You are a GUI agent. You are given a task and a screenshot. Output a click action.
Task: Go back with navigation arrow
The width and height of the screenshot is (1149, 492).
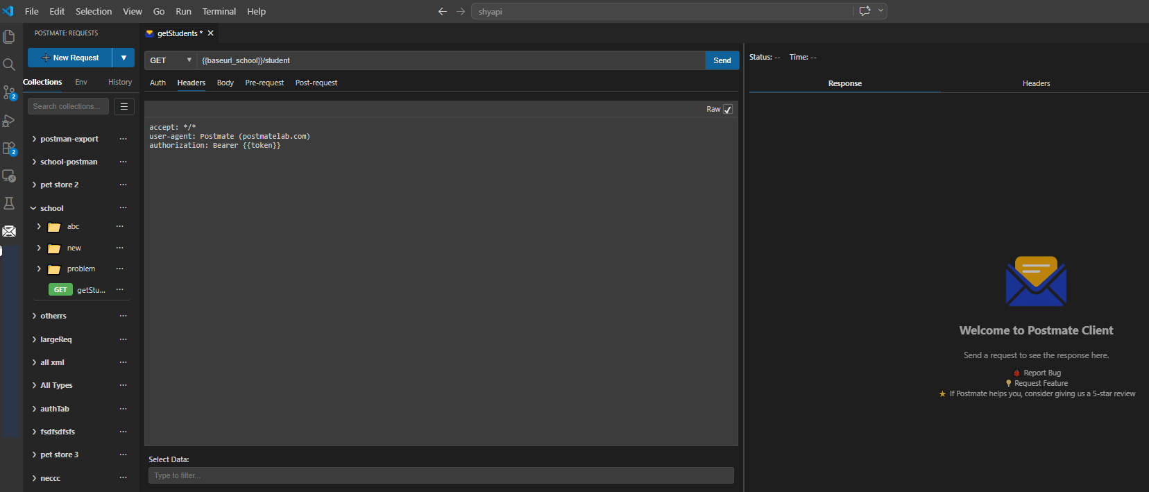(443, 11)
